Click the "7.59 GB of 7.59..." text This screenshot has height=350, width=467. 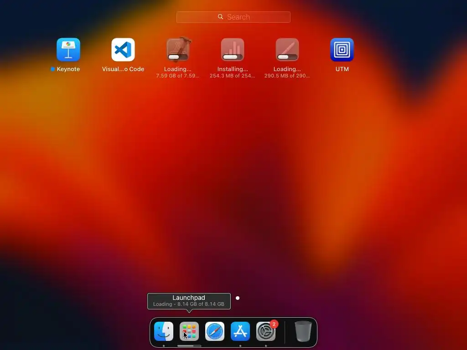coord(178,76)
